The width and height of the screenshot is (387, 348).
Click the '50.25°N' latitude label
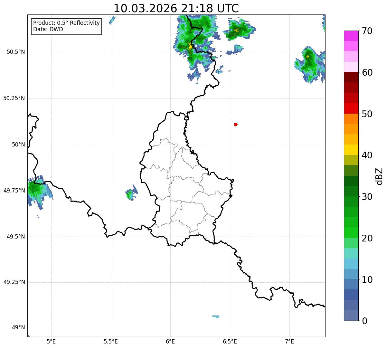tap(14, 98)
